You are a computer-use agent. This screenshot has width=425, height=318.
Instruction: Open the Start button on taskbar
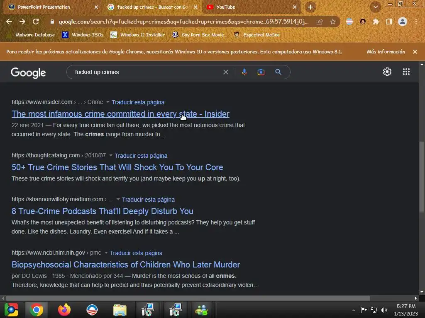click(x=11, y=310)
